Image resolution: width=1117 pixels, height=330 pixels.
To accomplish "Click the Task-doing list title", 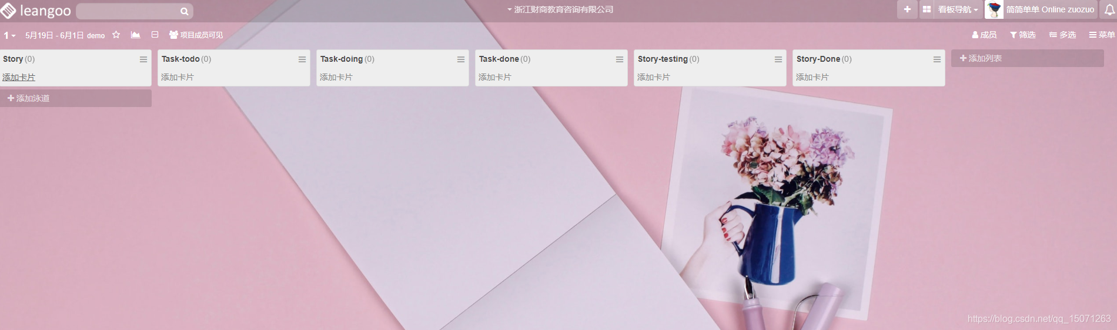I will point(342,59).
